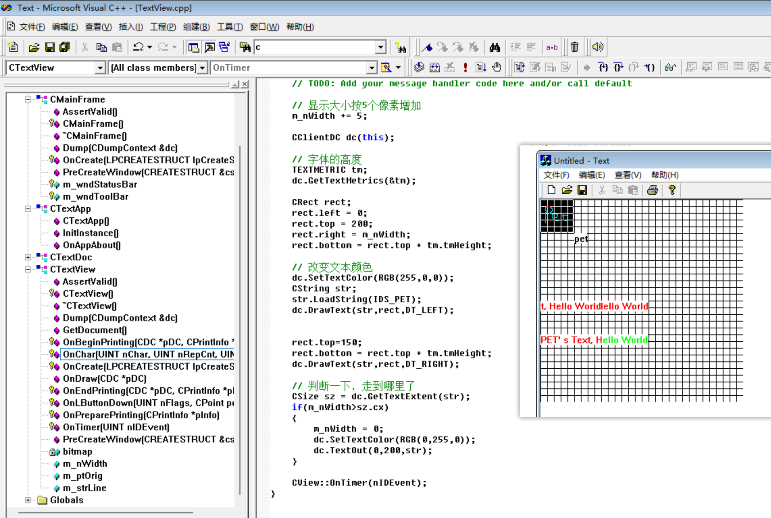Toggle breakpoint with the hand icon
The image size is (771, 518).
pos(496,67)
